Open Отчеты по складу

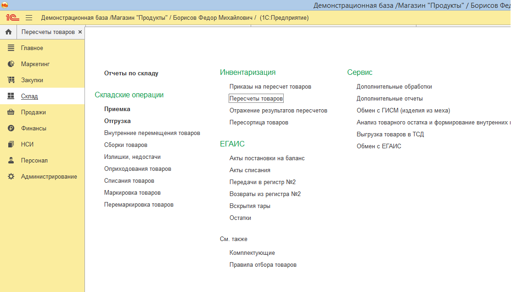coord(131,73)
